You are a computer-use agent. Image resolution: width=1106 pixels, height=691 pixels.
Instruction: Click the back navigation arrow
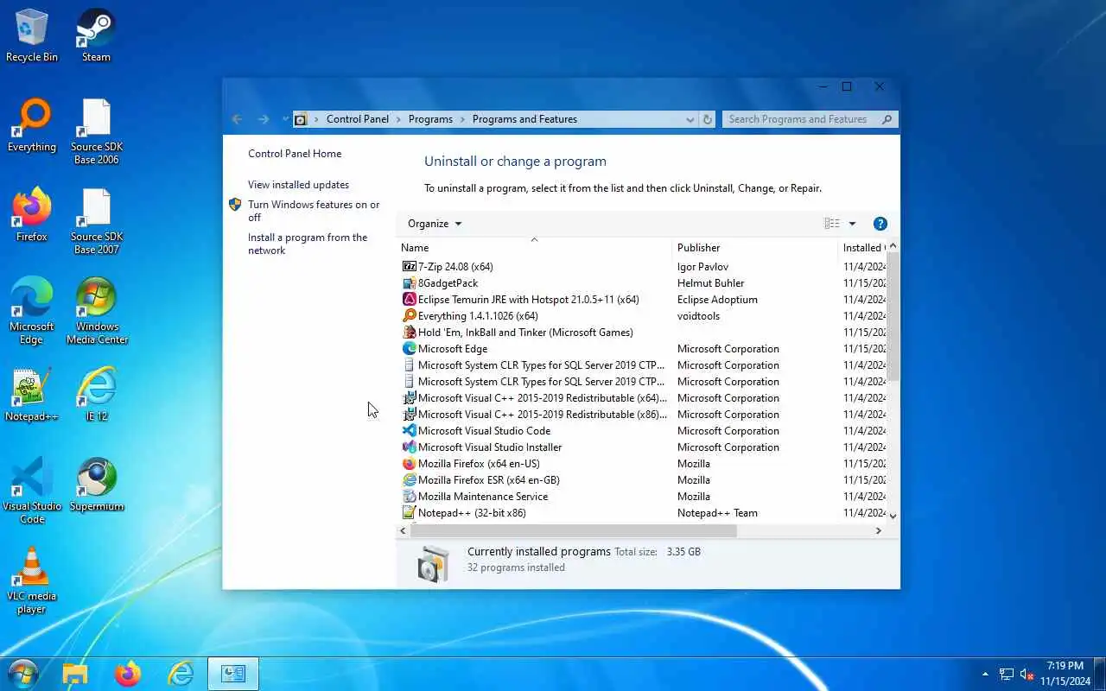point(238,119)
